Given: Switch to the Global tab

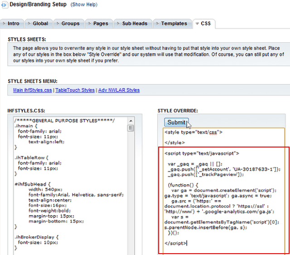Looking at the screenshot, I should click(39, 24).
